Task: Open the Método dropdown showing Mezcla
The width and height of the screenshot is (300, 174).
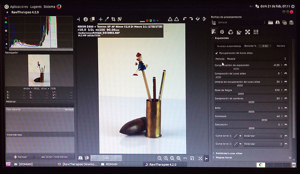Action: [x=256, y=59]
